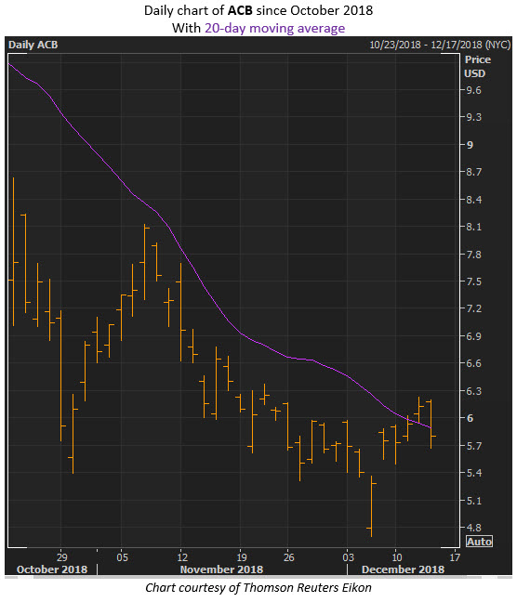
Task: Click the 6.3 price axis label
Action: (x=473, y=391)
